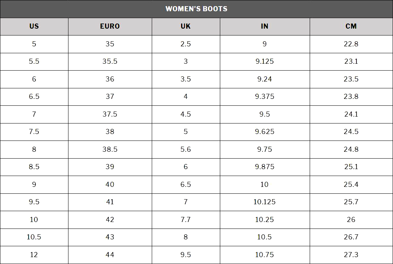This screenshot has width=393, height=264.
Task: Select the US column header
Action: pyautogui.click(x=34, y=26)
